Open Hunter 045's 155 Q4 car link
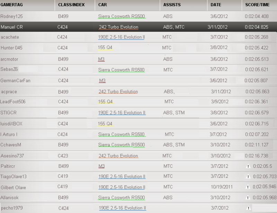277x213 pixels. coord(105,47)
